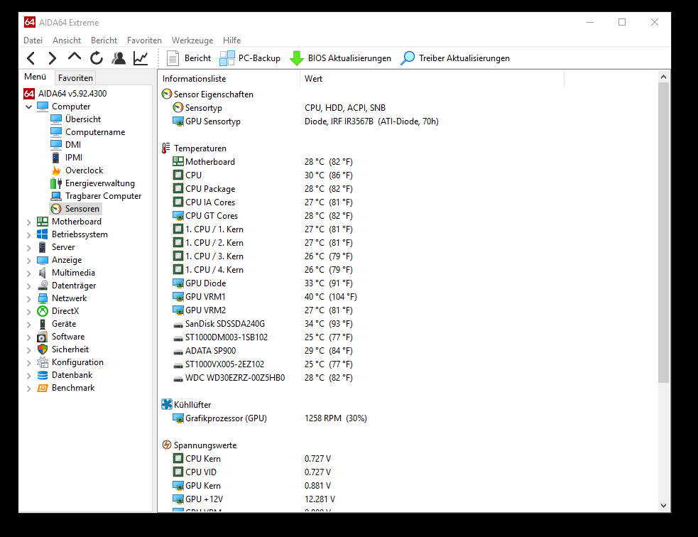Click the Computername icon in tree
Image resolution: width=698 pixels, height=537 pixels.
[x=56, y=132]
